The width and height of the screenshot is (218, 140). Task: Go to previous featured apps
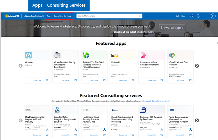[21, 66]
